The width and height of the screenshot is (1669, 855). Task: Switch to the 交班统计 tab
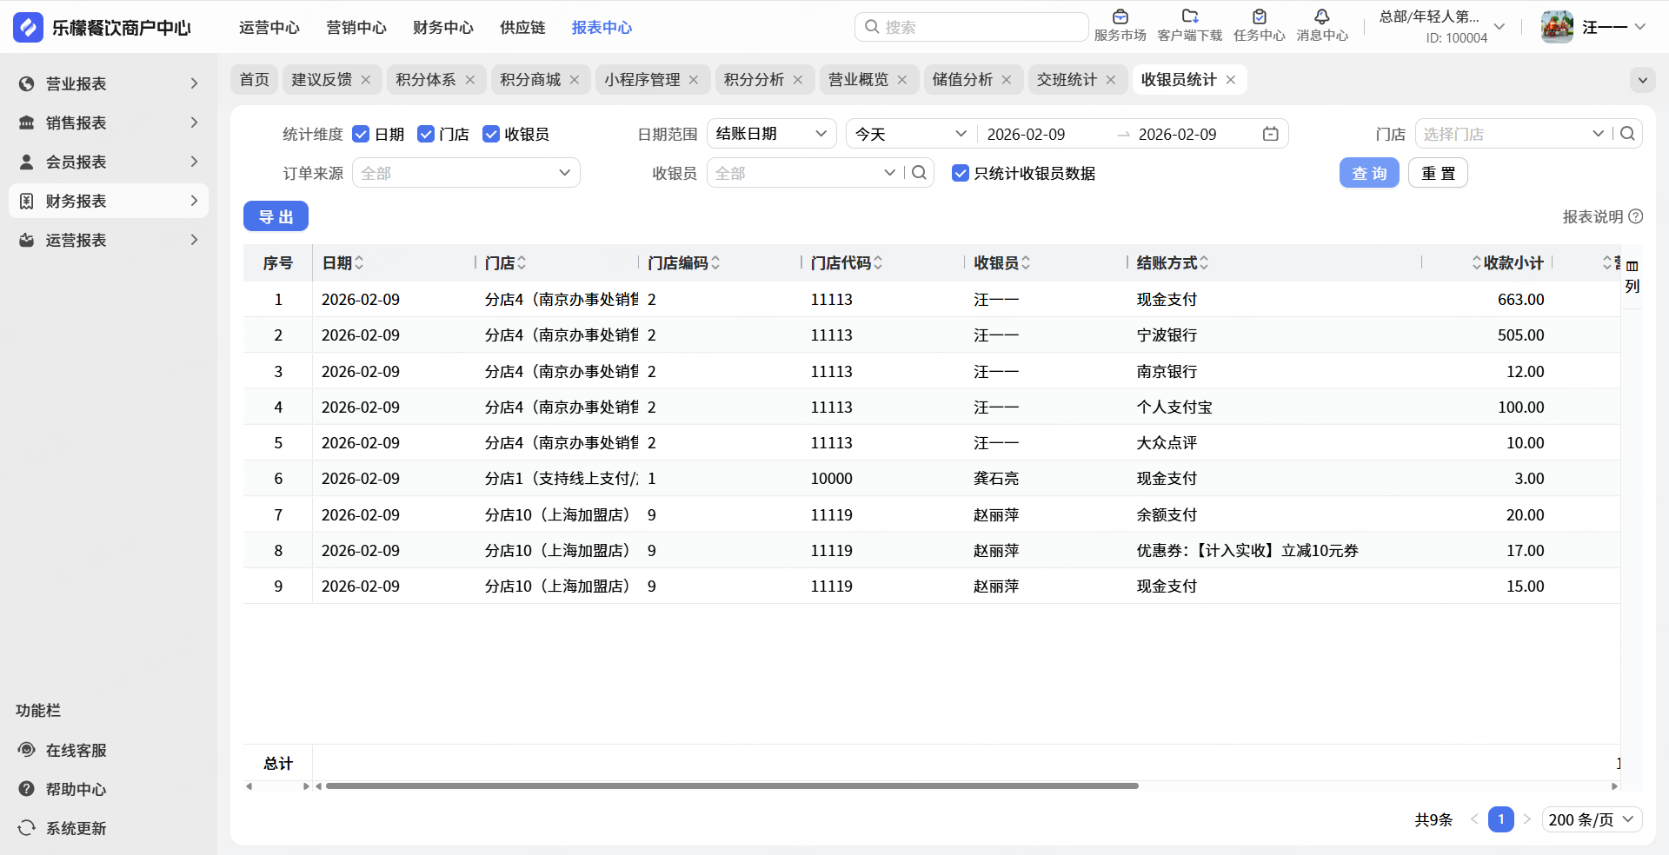[1067, 80]
